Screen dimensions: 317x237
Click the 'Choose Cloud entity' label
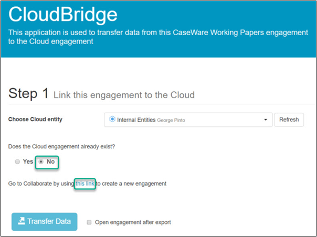tap(35, 120)
